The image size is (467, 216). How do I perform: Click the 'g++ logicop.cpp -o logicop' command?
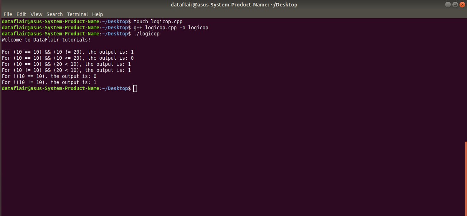click(x=171, y=28)
